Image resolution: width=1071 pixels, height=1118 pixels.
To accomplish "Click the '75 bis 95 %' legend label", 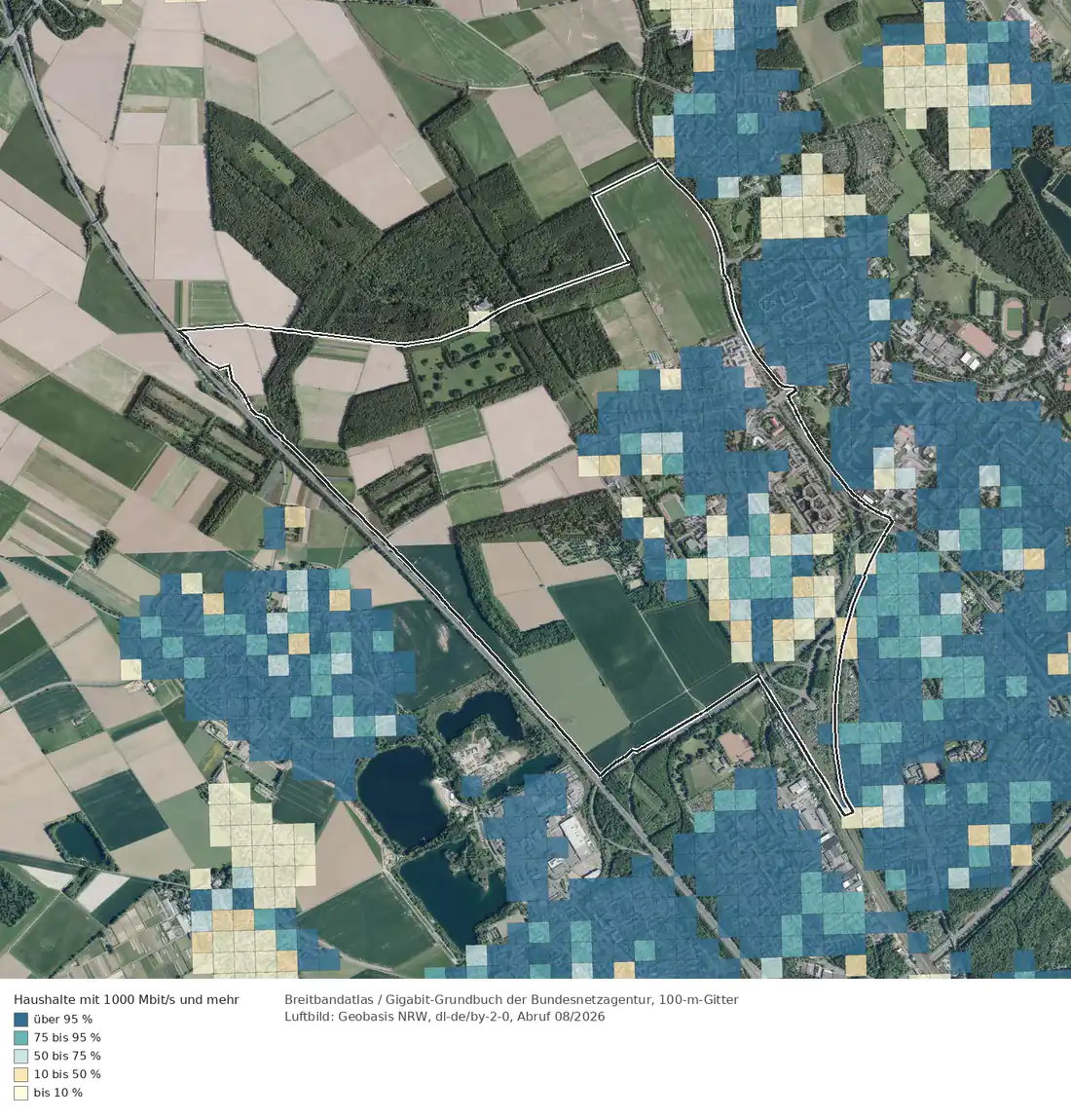I will [x=67, y=1037].
